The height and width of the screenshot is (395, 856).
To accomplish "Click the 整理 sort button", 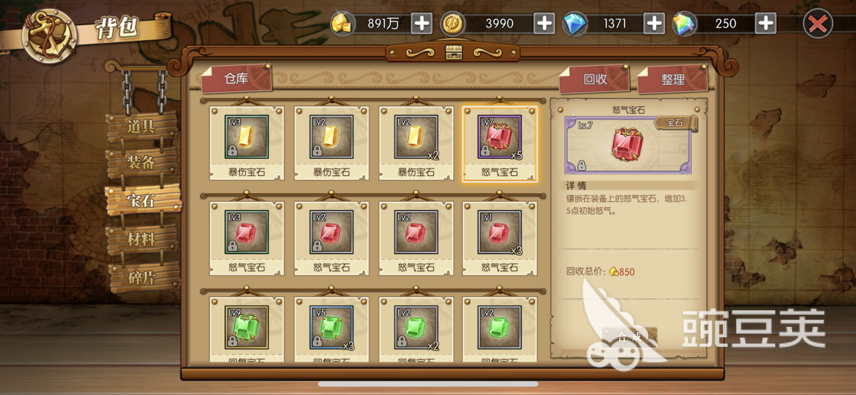I will (x=672, y=79).
